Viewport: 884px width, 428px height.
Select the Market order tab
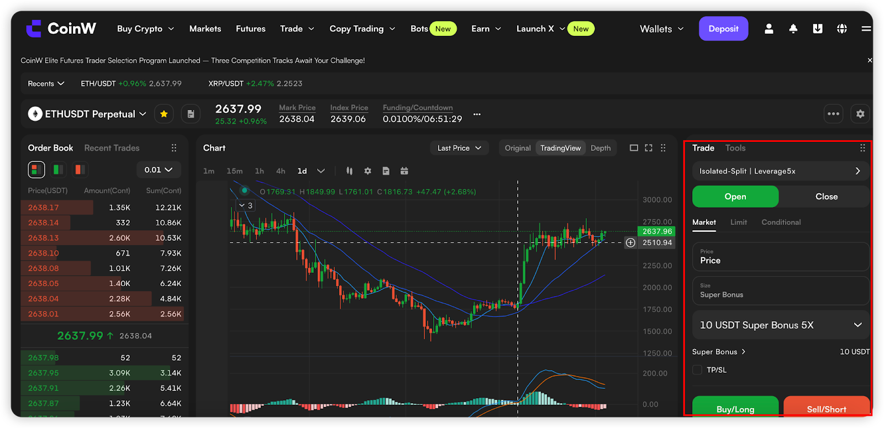click(704, 222)
